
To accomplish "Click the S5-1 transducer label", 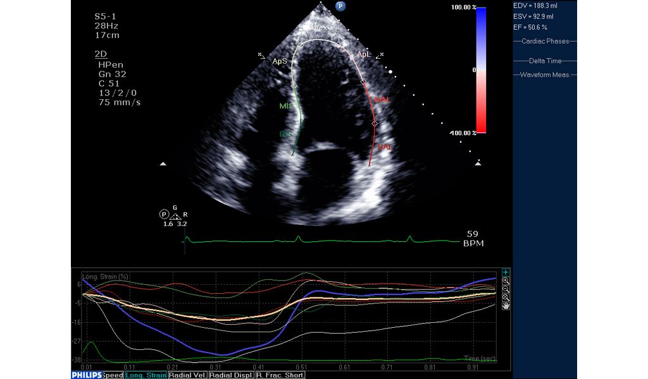I will click(x=106, y=16).
